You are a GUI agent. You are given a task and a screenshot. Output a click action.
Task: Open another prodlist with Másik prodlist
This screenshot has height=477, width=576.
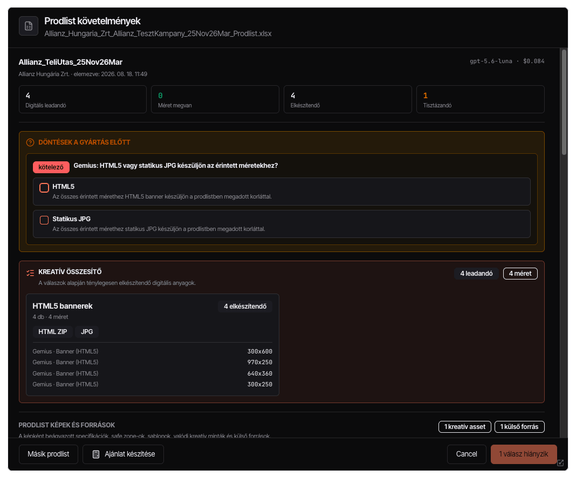(x=49, y=454)
